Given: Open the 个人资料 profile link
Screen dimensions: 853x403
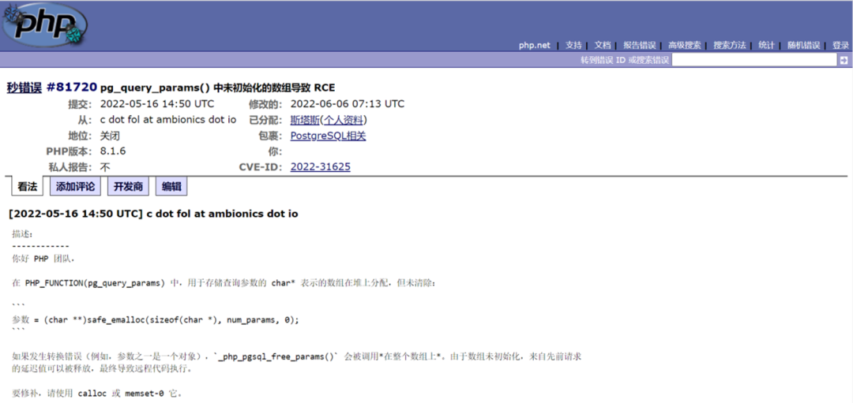Looking at the screenshot, I should click(x=344, y=120).
